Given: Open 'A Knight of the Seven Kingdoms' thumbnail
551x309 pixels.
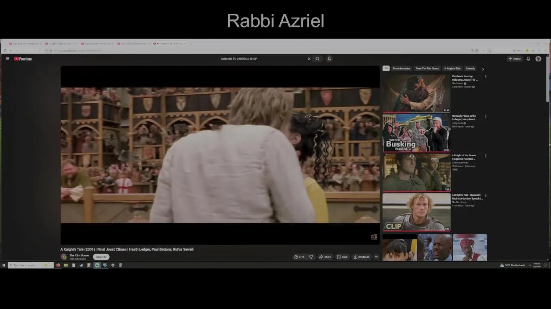Looking at the screenshot, I should point(416,172).
